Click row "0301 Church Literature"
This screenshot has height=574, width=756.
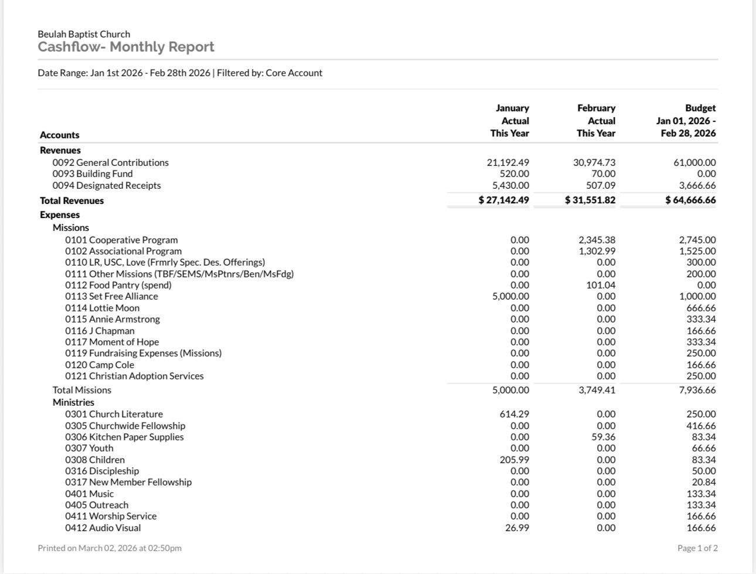click(x=378, y=414)
